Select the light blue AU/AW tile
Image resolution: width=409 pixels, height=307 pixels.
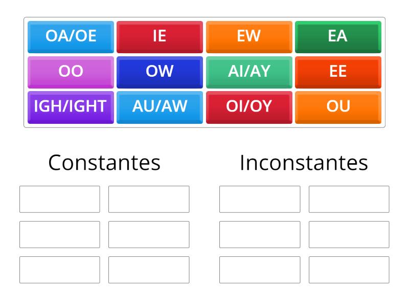160,107
